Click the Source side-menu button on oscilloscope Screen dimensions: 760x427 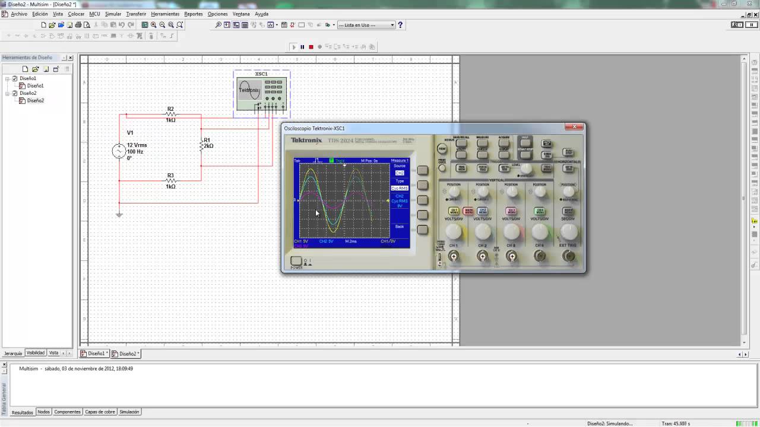coord(423,170)
